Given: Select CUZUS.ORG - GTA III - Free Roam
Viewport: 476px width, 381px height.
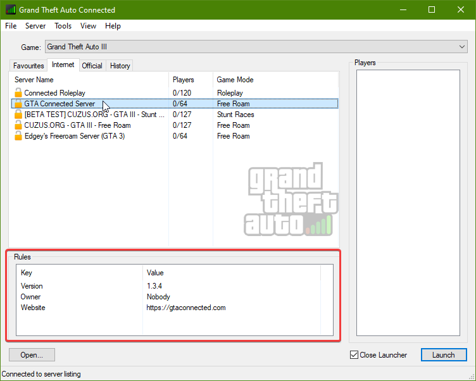Looking at the screenshot, I should pos(175,125).
